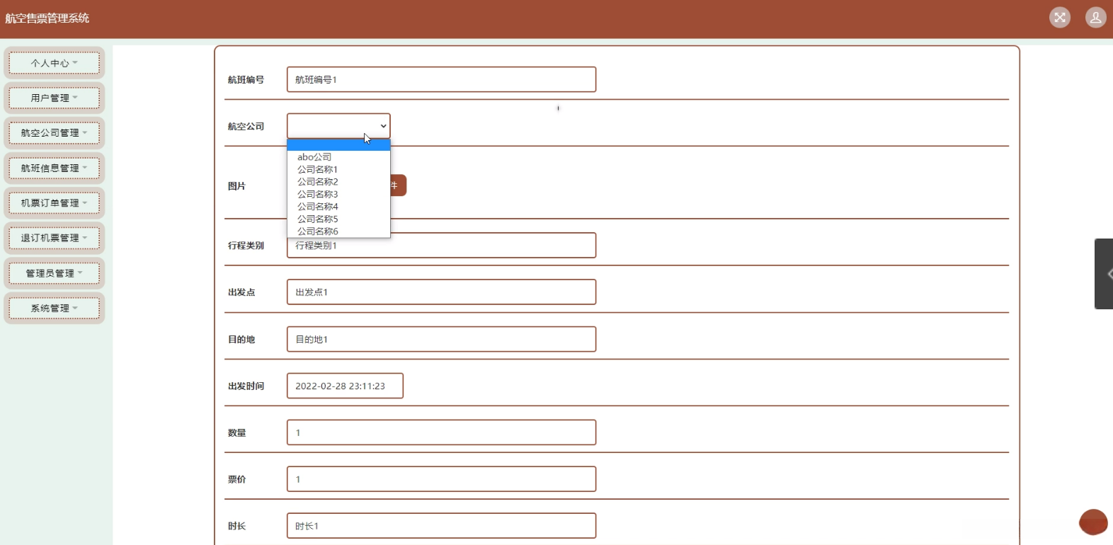Click the 出发时间 field label
This screenshot has width=1113, height=545.
[x=246, y=386]
